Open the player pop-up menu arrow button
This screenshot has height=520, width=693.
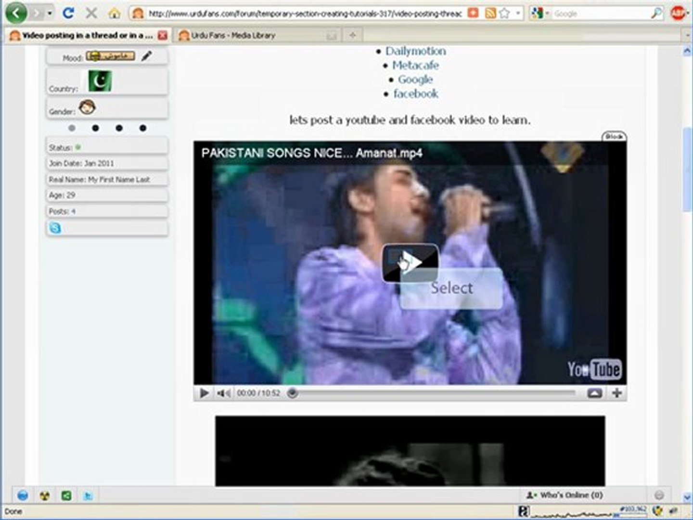click(594, 393)
